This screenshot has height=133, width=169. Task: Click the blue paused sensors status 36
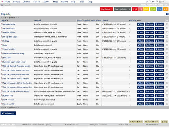pos(159,9)
